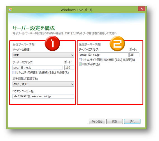Click the smtp.123.ne.jp address field
159x141 pixels.
click(x=104, y=55)
